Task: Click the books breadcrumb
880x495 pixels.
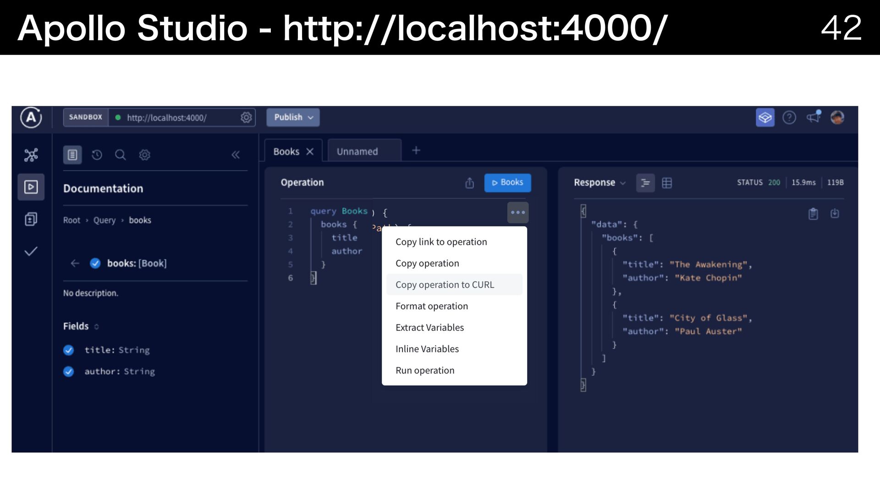Action: [140, 220]
